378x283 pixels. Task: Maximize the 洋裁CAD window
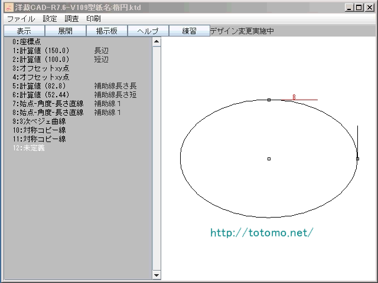click(359, 8)
